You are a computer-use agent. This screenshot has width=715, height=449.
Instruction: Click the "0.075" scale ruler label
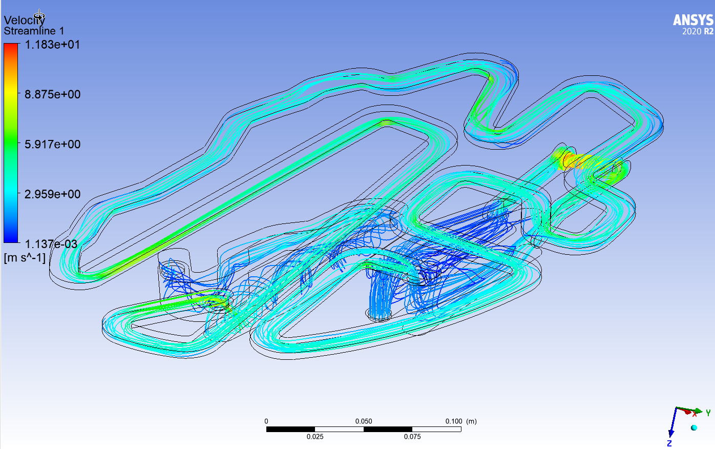[x=412, y=437]
